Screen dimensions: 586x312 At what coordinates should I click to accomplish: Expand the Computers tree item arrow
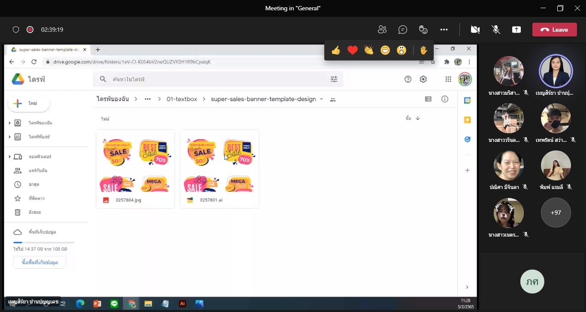(9, 157)
